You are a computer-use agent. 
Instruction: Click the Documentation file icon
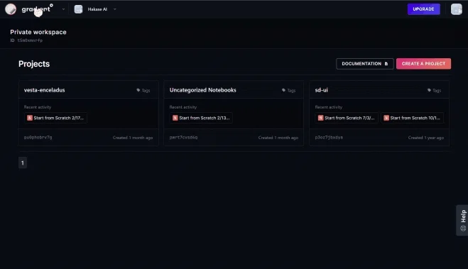[386, 64]
